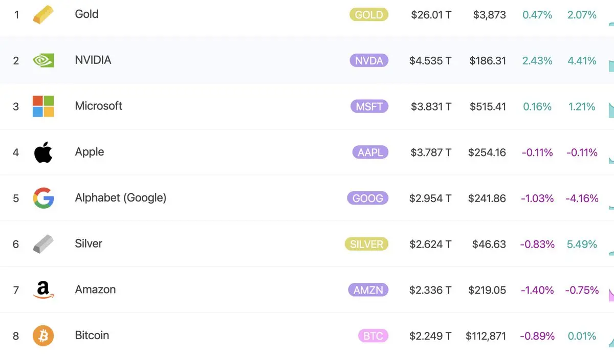The height and width of the screenshot is (355, 614).
Task: Open the Alphabet (Google) link
Action: (x=120, y=197)
